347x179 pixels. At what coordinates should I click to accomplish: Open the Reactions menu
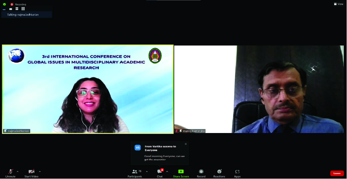tap(219, 173)
